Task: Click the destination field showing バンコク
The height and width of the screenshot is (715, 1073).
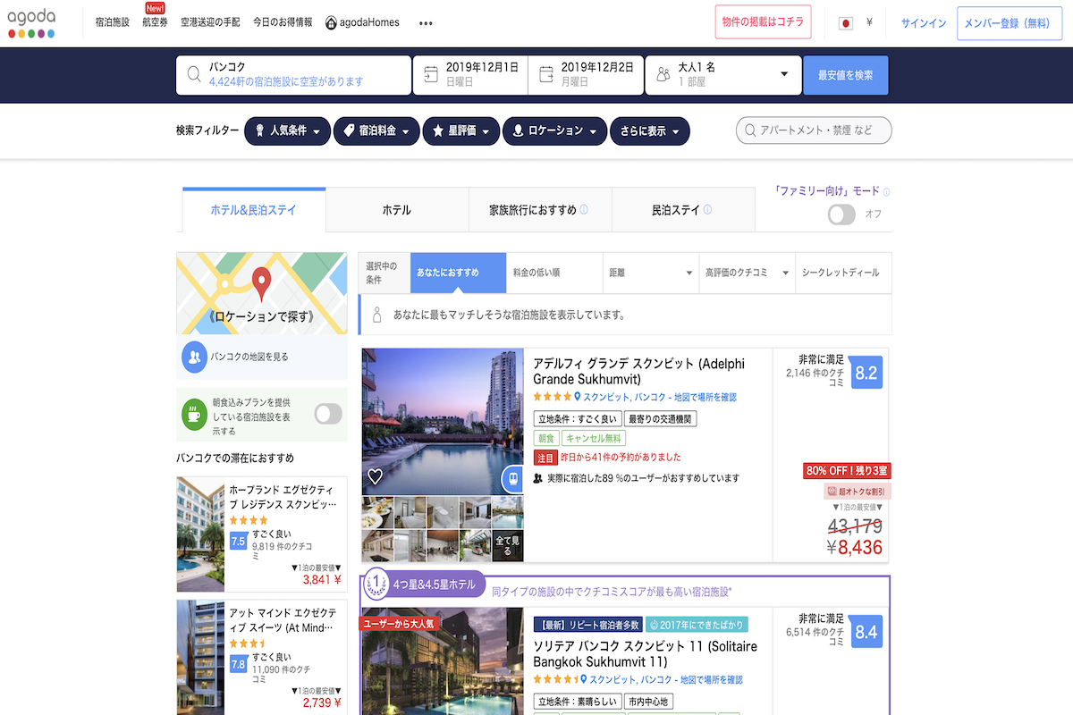Action: (x=294, y=74)
